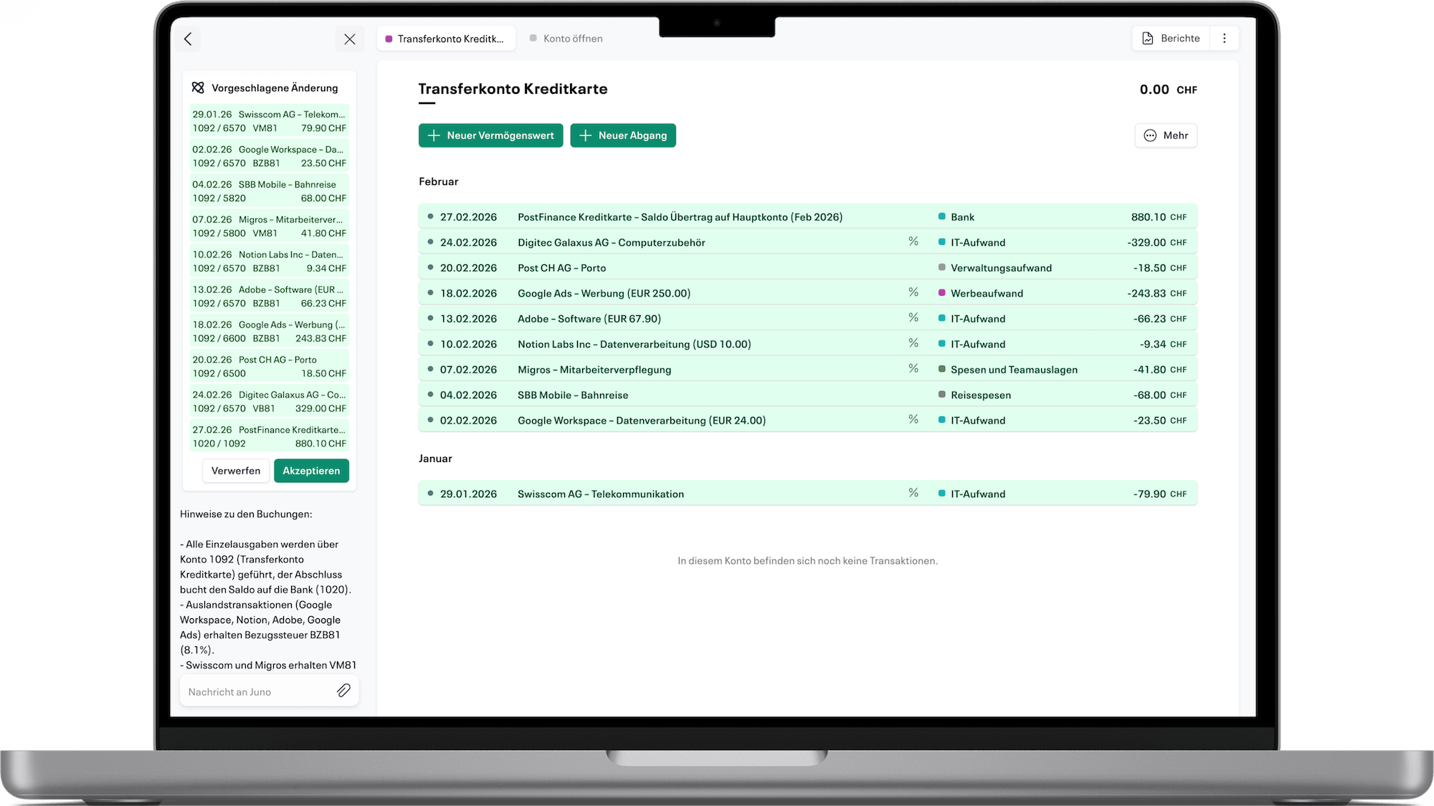Viewport: 1434px width, 806px height.
Task: Click the percent icon on Adobe Software row
Action: click(x=913, y=317)
